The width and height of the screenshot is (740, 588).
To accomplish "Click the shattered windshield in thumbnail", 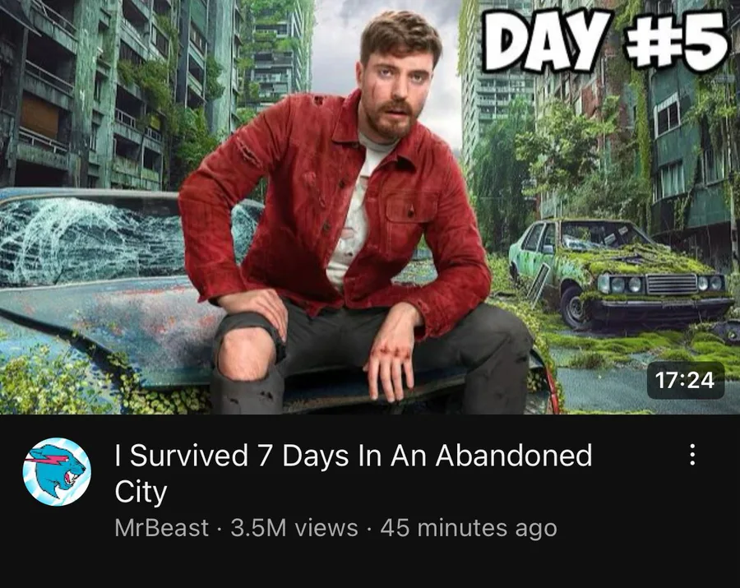I will (x=95, y=241).
